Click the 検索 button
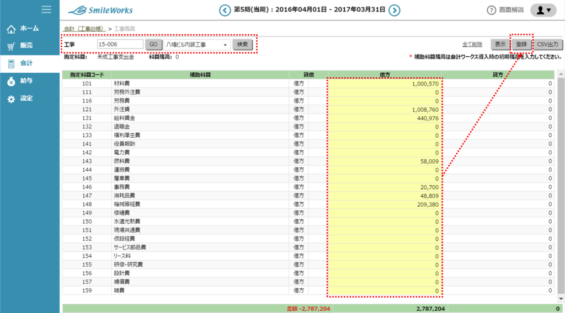 coord(241,45)
